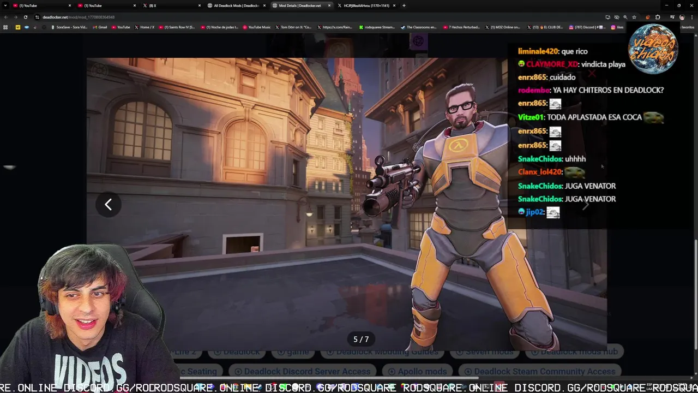The height and width of the screenshot is (393, 698).
Task: Open the MDZ Online bookmark
Action: click(x=503, y=27)
